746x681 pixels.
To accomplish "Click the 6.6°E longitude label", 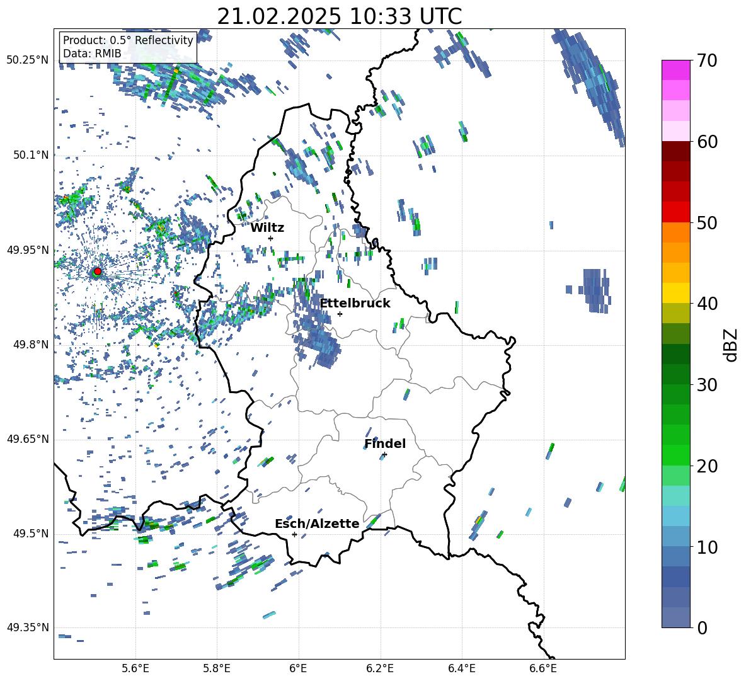I will click(543, 668).
